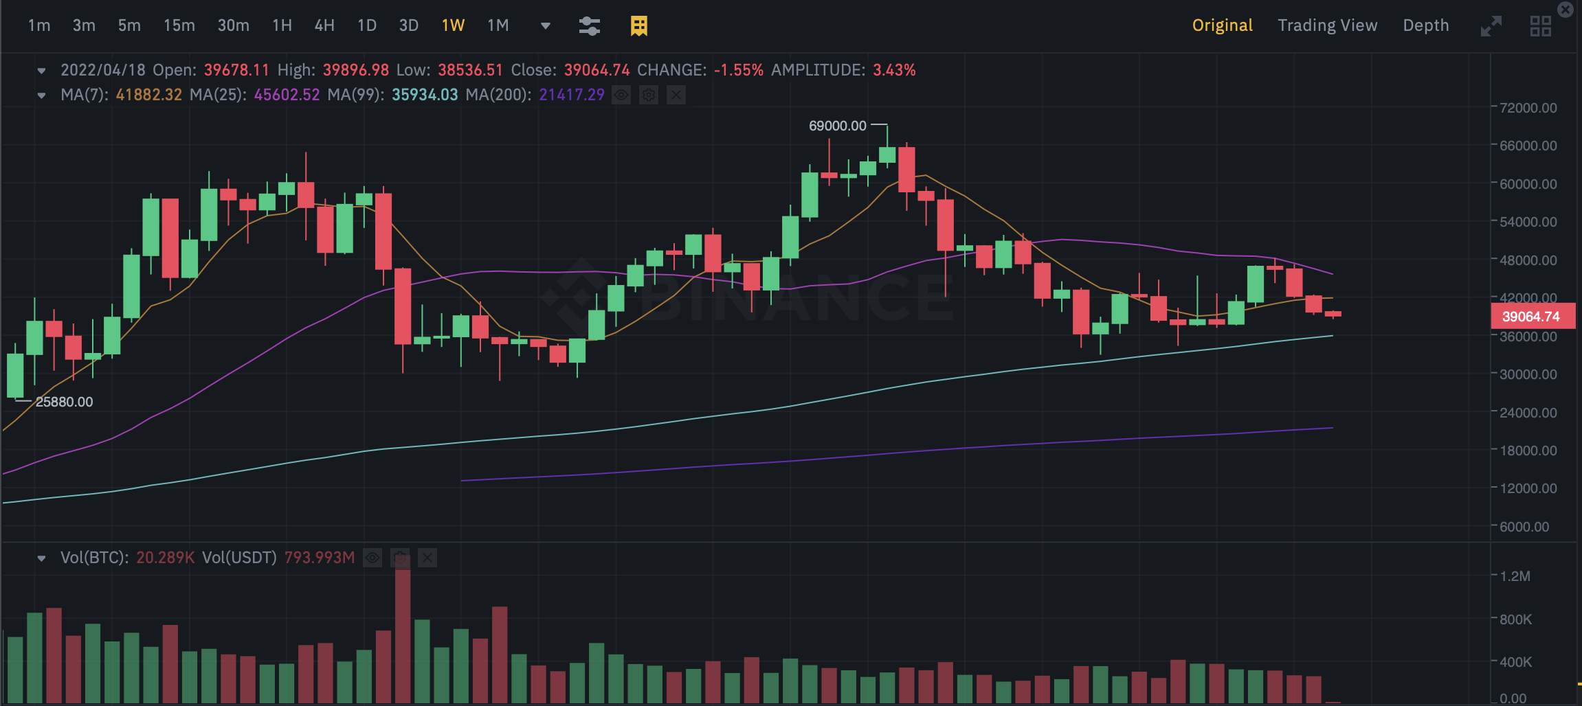Hide the MA indicator lines
The height and width of the screenshot is (706, 1582).
coord(621,95)
